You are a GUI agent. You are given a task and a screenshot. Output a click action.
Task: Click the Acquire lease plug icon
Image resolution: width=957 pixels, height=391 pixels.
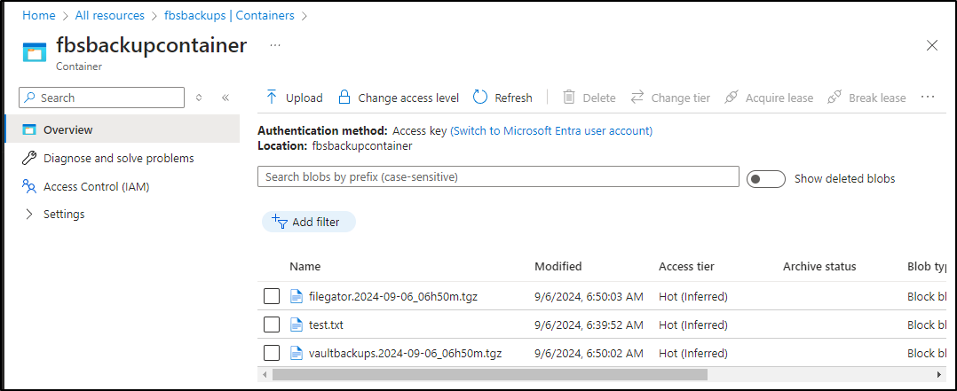click(x=732, y=97)
